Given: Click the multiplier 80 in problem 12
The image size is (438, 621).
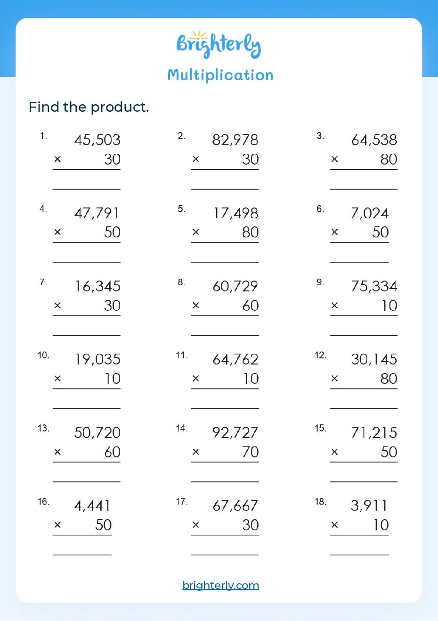Looking at the screenshot, I should tap(389, 379).
